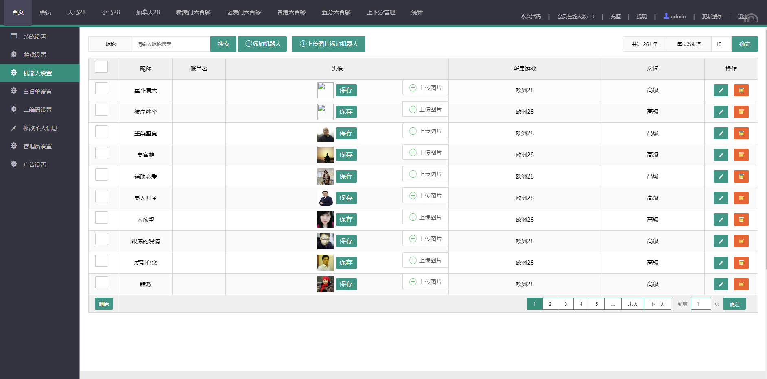Click the orange delete icon for 人欲望
This screenshot has width=767, height=379.
click(741, 220)
